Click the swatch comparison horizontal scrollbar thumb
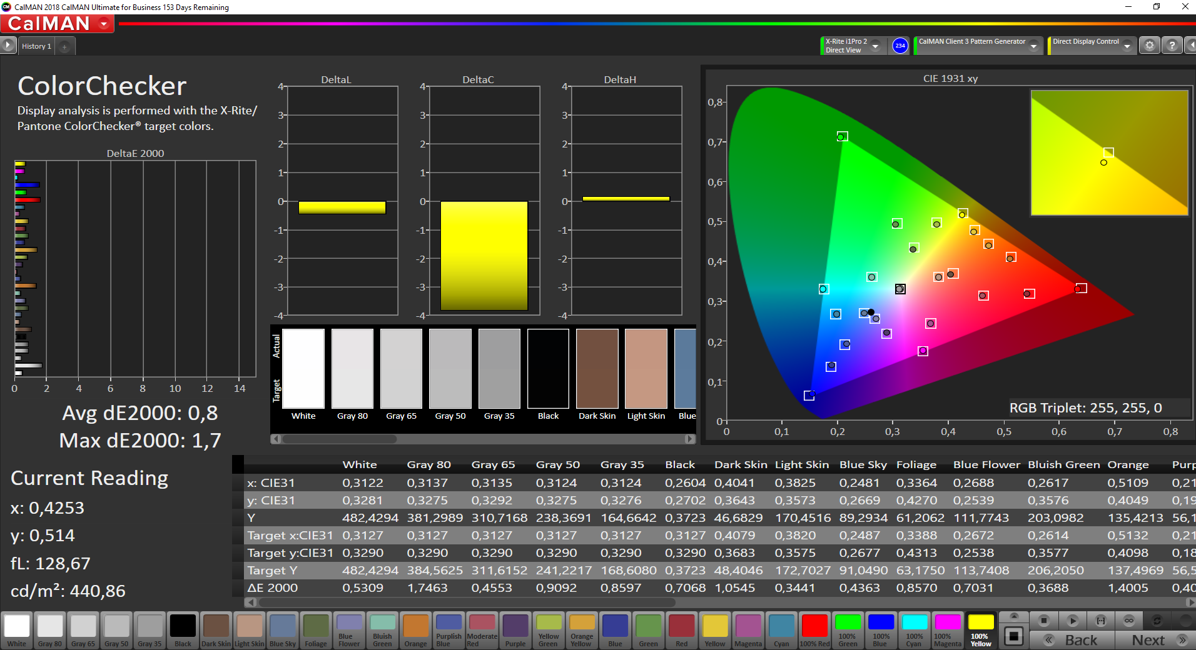This screenshot has width=1196, height=650. (x=339, y=439)
